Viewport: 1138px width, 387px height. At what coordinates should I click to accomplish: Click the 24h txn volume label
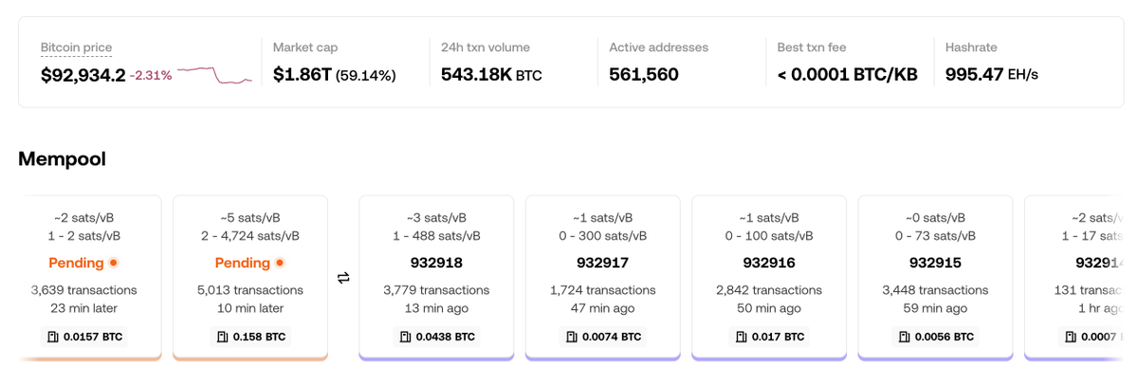486,47
